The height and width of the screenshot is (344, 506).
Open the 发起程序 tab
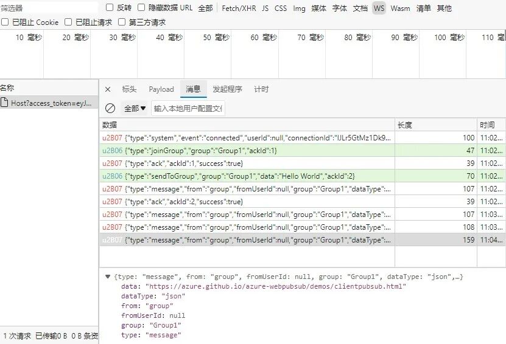point(227,89)
